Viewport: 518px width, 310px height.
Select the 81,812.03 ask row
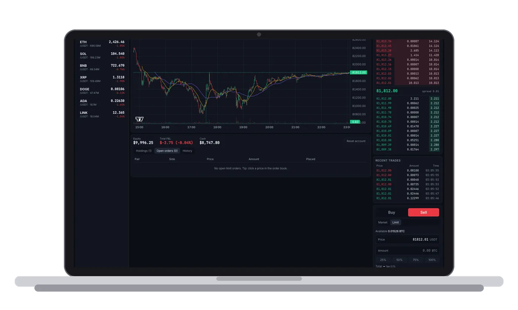pos(407,73)
